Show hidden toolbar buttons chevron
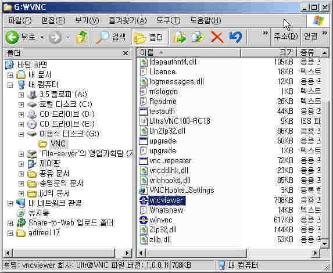 tap(265, 33)
